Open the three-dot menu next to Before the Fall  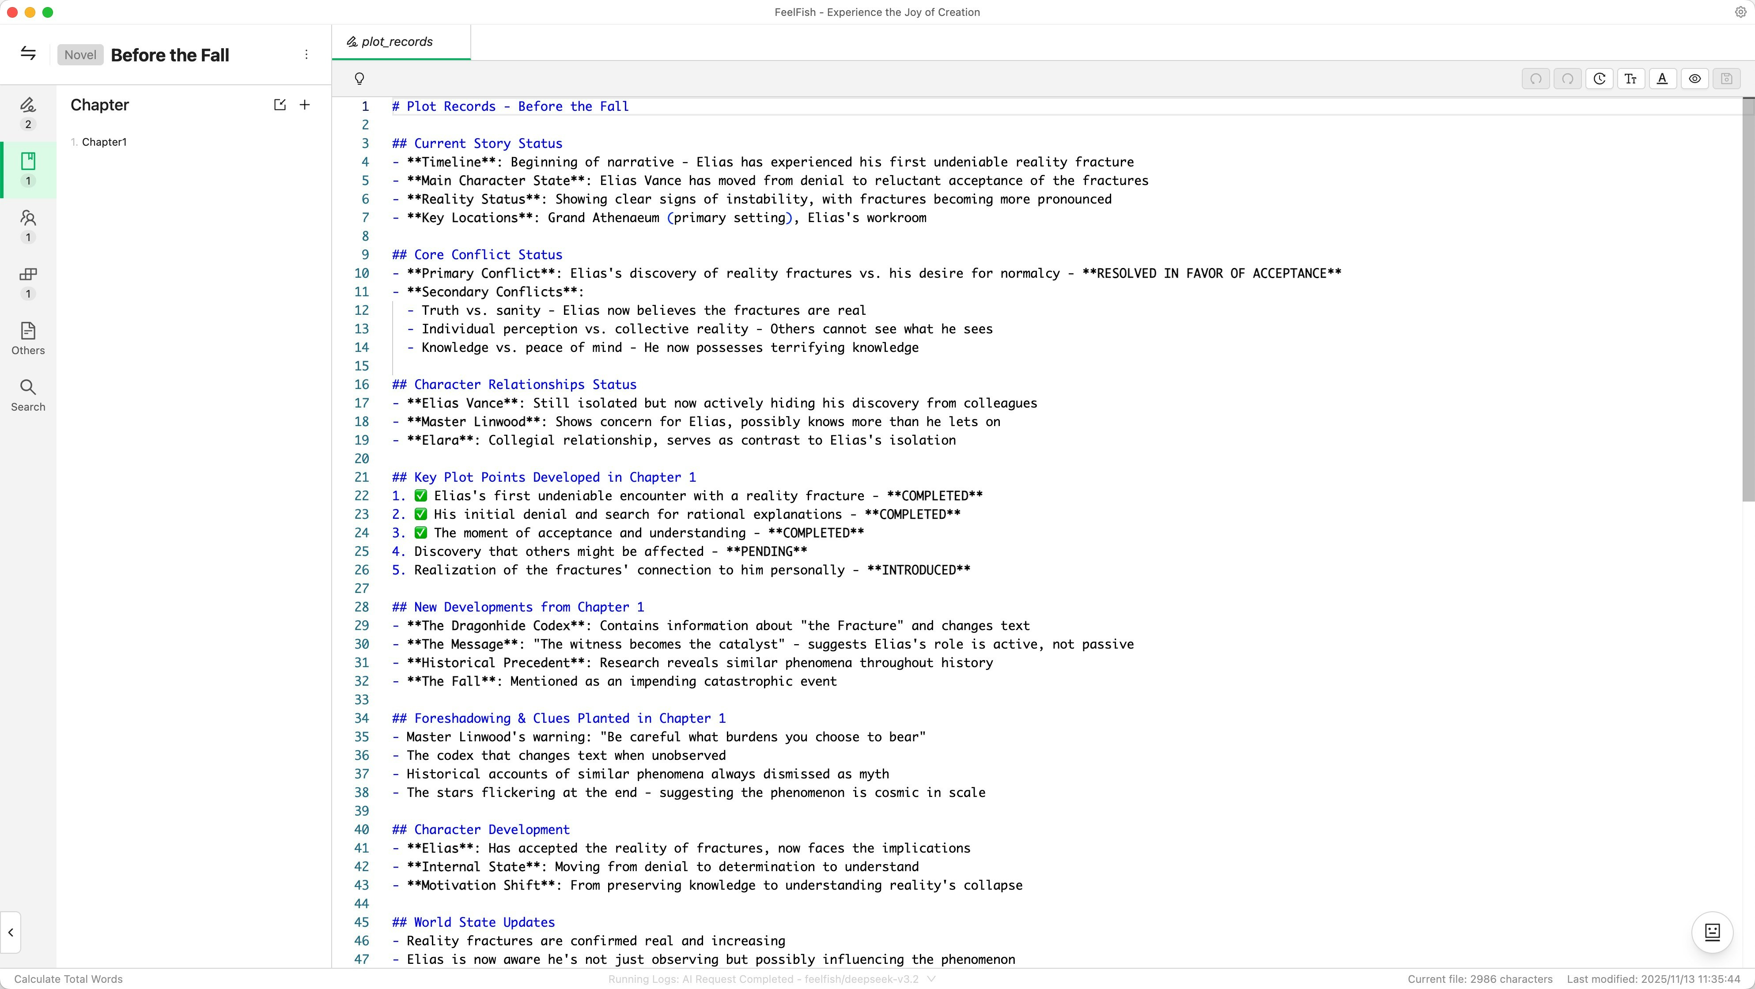click(306, 54)
